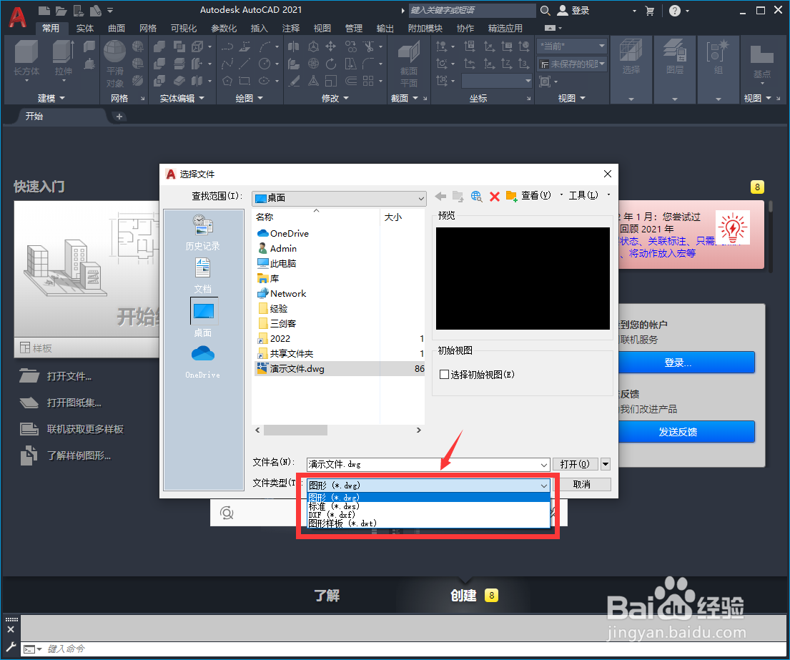Click the search keywords field in title bar
Screen dimensions: 790x660
pyautogui.click(x=472, y=10)
